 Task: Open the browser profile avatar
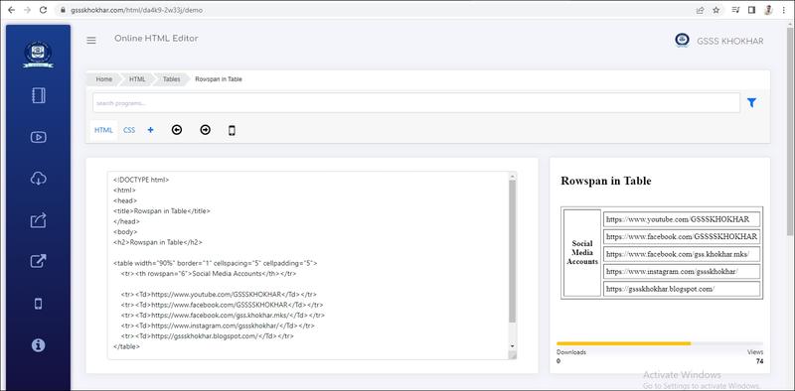[x=768, y=10]
